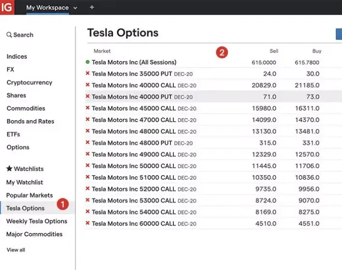Click the search magnifier icon
Screen dimensions: 342x270
click(9, 35)
